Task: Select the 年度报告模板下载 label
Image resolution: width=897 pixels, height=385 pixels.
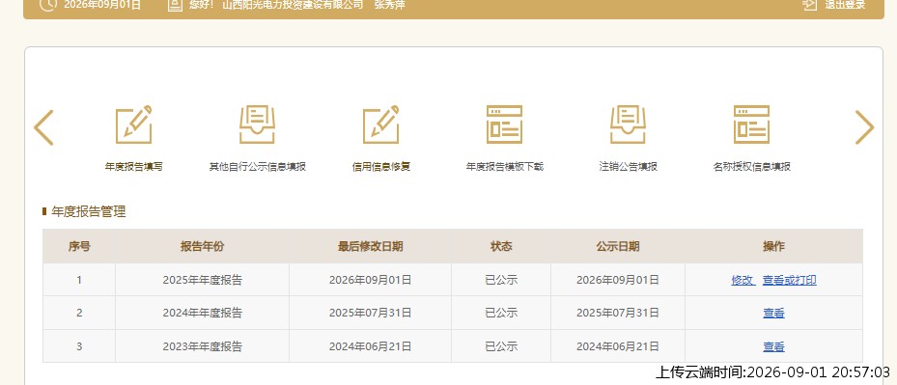Action: tap(505, 167)
